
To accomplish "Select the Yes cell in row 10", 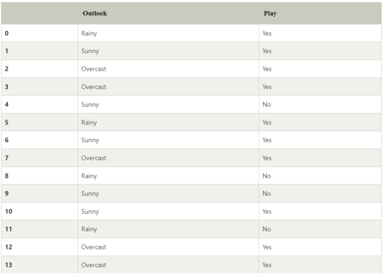I will click(x=267, y=211).
